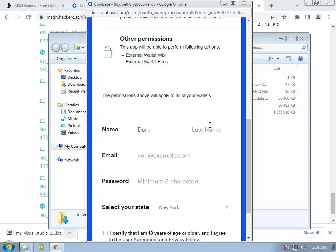336x252 pixels.
Task: Select Libraries in the Explorer sidebar
Action: (71, 105)
